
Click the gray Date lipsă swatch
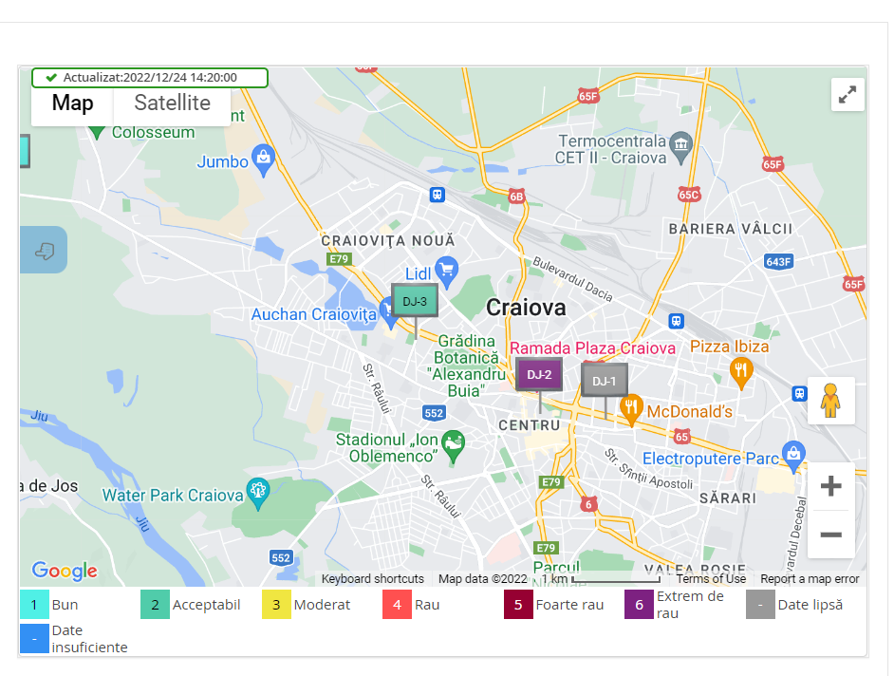coord(760,605)
